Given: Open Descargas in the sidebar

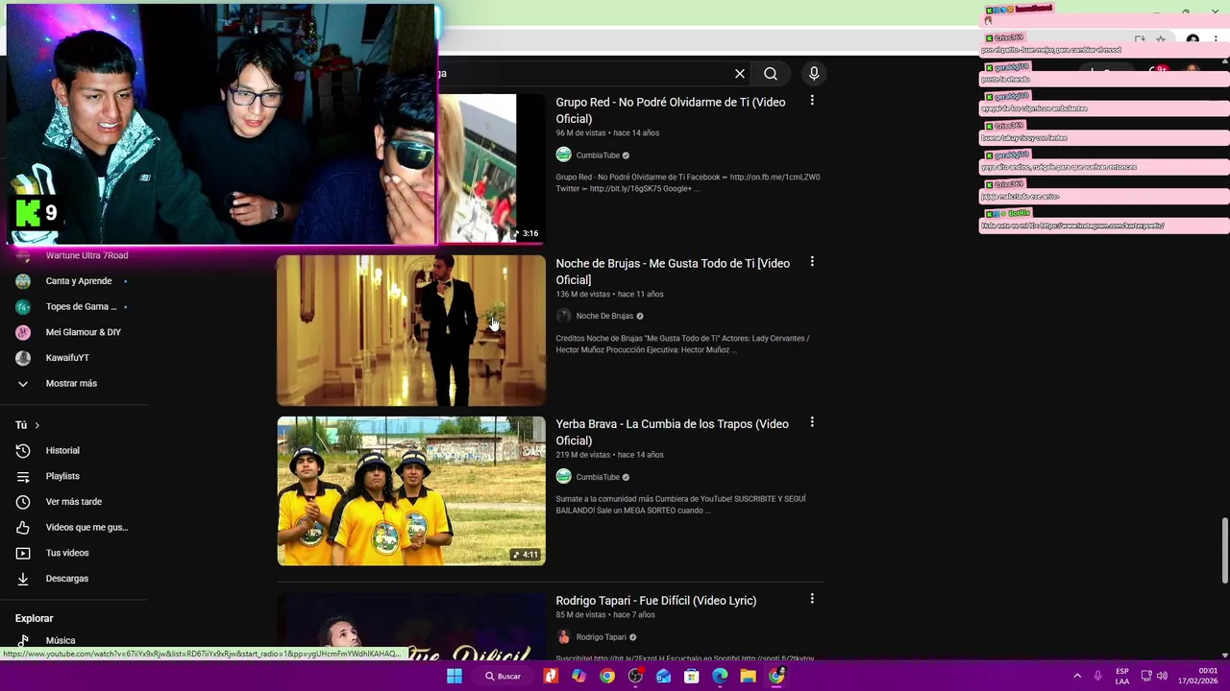Looking at the screenshot, I should click(x=66, y=579).
